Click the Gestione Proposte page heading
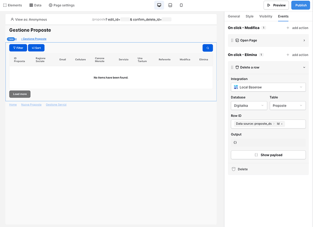Screen dimensions: 313x227 point(30,30)
